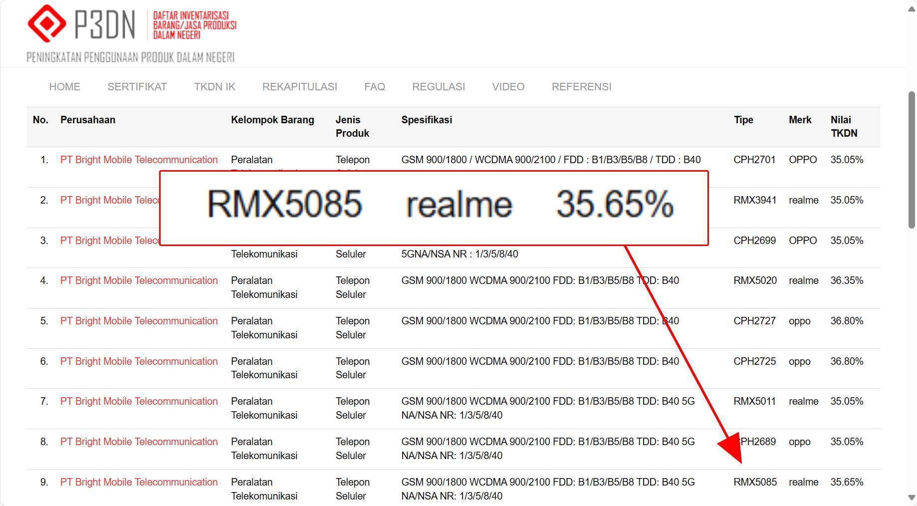Open PT Bright Mobile Telecommunication in row 4
This screenshot has width=917, height=506.
point(139,280)
